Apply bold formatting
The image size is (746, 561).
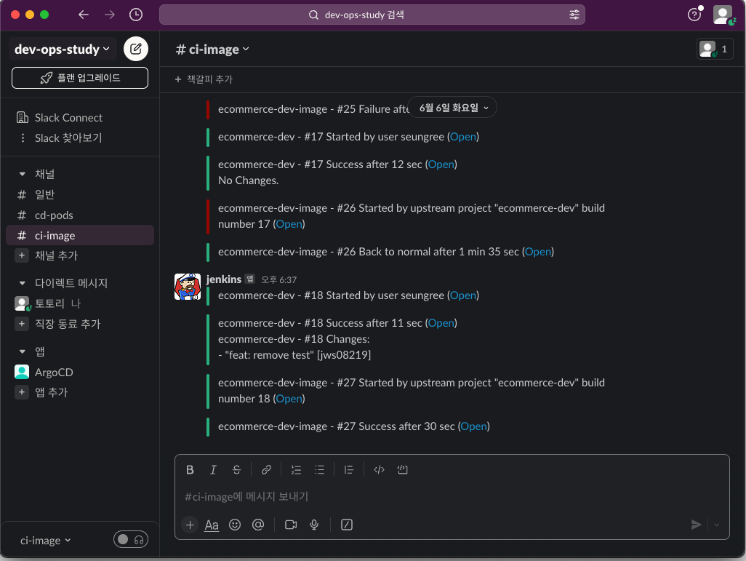point(190,470)
